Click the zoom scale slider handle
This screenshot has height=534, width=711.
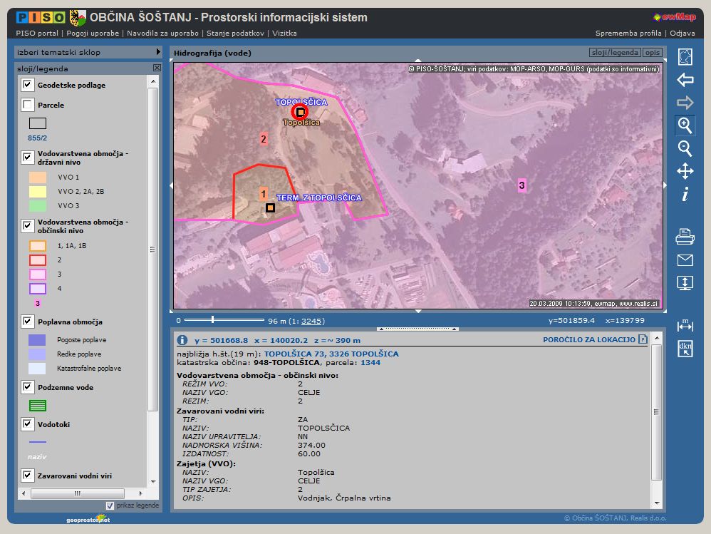[x=212, y=320]
